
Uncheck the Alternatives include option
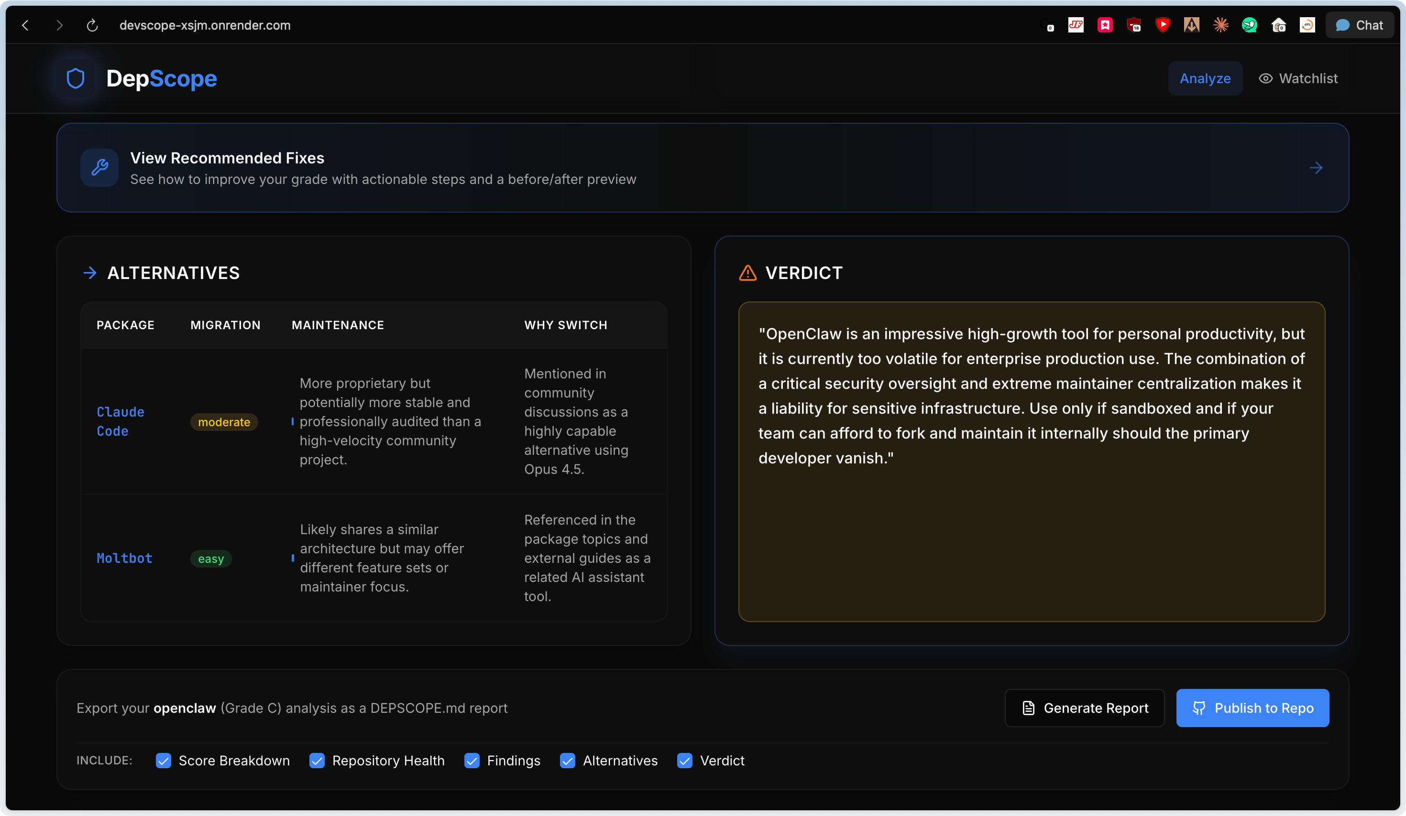click(x=567, y=761)
